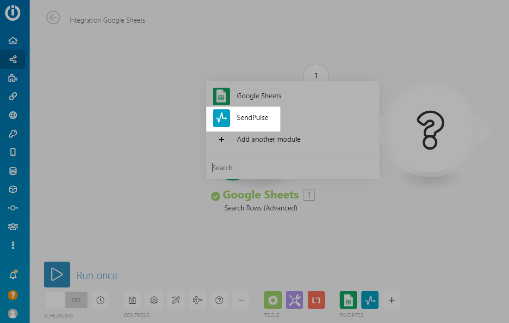509x323 pixels.
Task: Save the scenario with disk icon
Action: tap(132, 300)
